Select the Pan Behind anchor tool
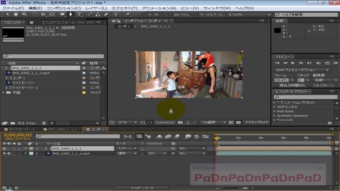This screenshot has width=340, height=191. click(52, 14)
